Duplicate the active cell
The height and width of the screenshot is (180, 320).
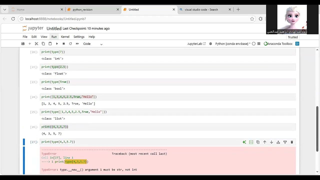point(258,142)
